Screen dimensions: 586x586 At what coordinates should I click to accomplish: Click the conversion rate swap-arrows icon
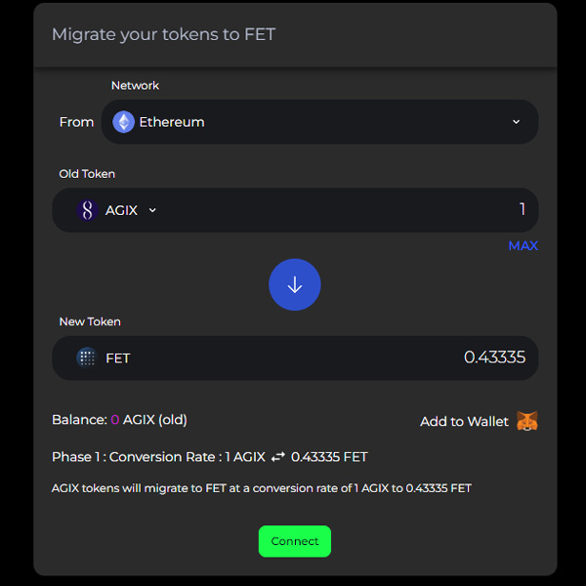pyautogui.click(x=278, y=457)
